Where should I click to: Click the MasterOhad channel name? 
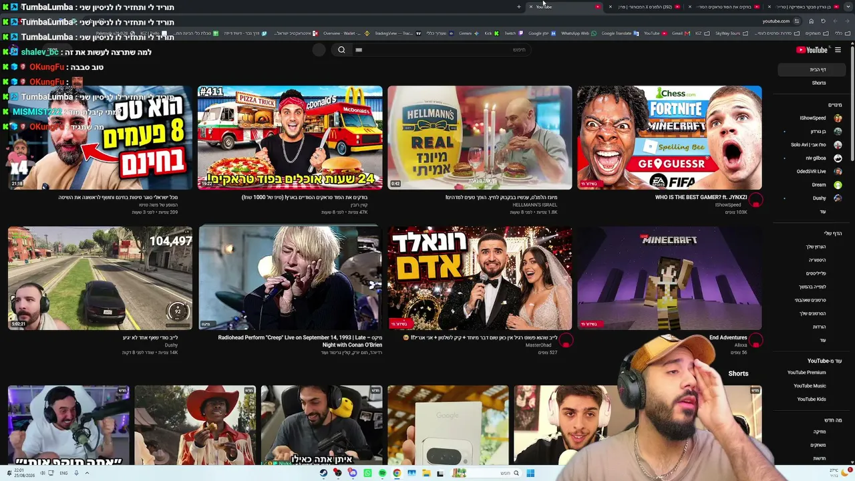[x=538, y=345]
